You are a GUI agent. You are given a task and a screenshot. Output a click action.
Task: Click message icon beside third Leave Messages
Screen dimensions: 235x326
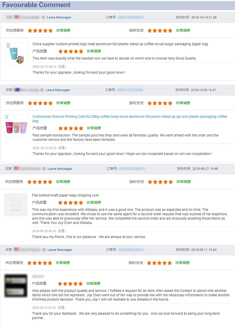44,168
